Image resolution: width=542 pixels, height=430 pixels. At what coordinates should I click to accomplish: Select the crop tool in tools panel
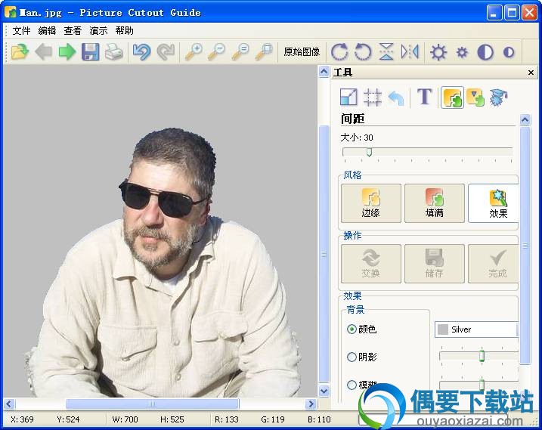click(x=373, y=97)
